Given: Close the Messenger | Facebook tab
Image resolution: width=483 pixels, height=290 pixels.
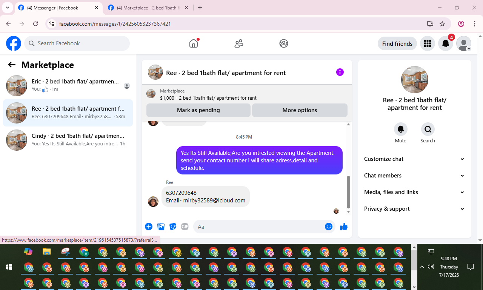Looking at the screenshot, I should click(x=97, y=8).
